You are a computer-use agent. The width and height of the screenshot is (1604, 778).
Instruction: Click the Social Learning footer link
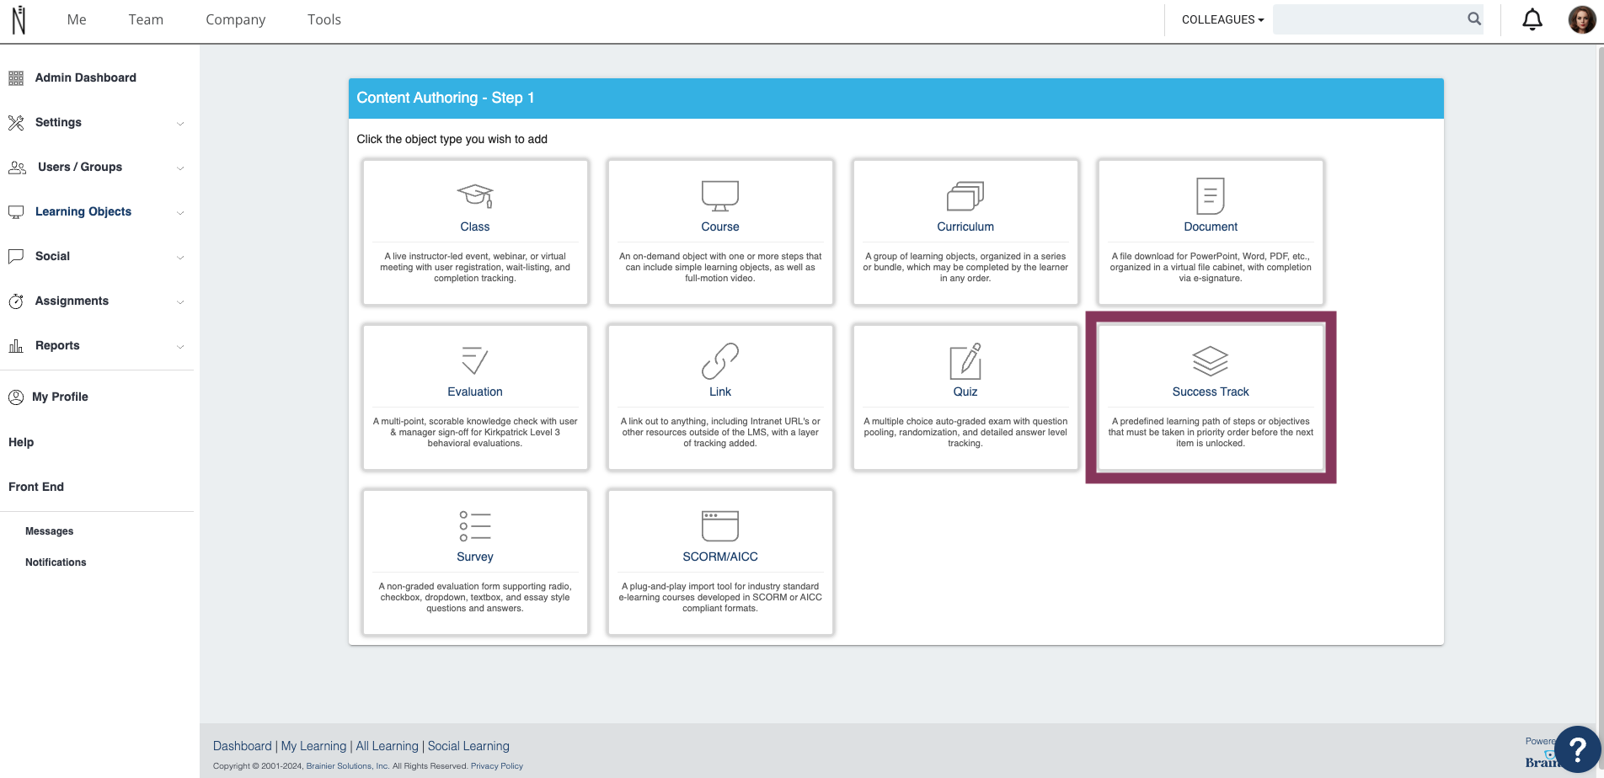[468, 746]
